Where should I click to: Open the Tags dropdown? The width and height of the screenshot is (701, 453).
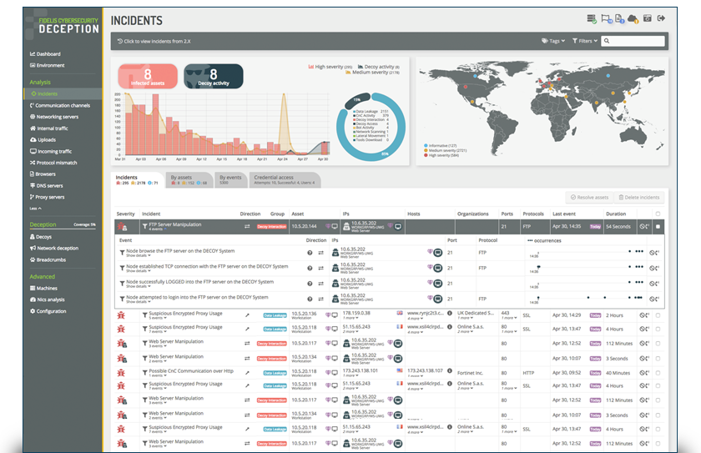[x=553, y=41]
